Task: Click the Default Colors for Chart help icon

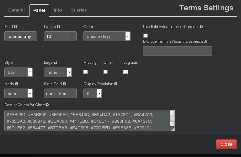Action: [x=47, y=105]
